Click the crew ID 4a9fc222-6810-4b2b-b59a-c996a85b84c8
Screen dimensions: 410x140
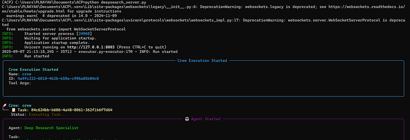(58, 78)
